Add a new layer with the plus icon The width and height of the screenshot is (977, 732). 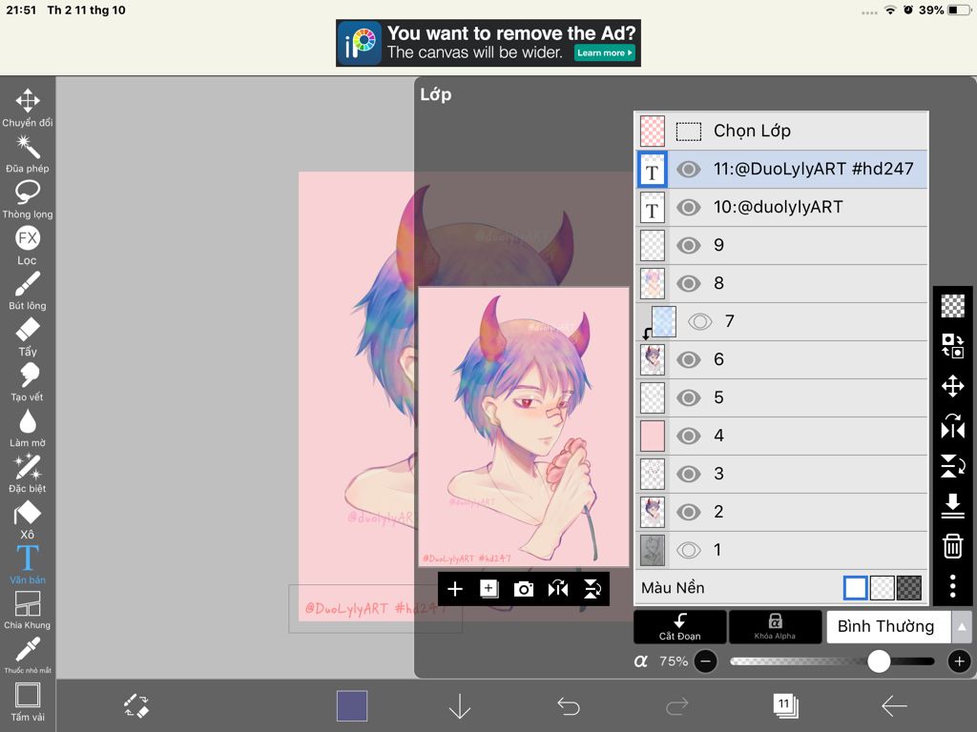click(x=455, y=589)
